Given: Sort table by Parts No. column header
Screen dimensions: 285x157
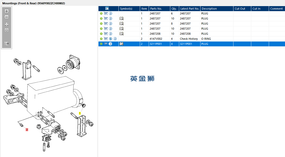Looking at the screenshot, I should coord(159,9).
